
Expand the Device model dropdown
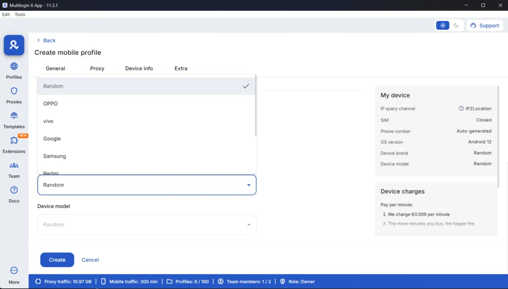coord(249,225)
